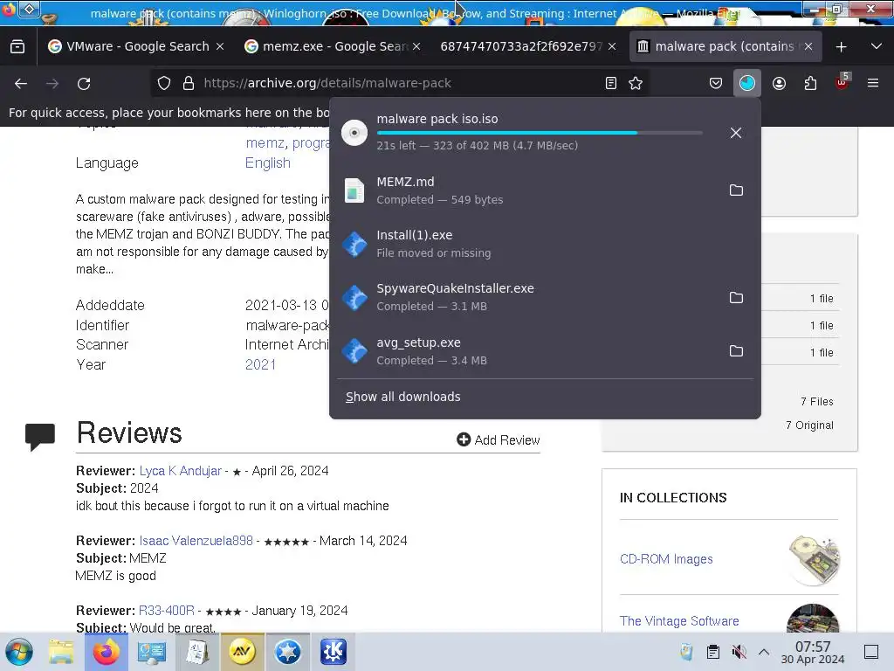
Task: Click the 7 Original files link
Action: [809, 425]
